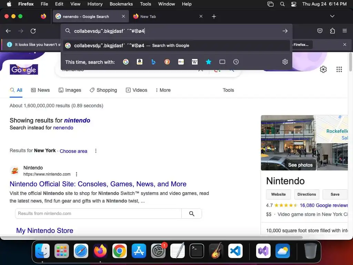Viewport: 353px width, 265px height.
Task: Open macOS Control Center in menu bar
Action: (x=294, y=4)
